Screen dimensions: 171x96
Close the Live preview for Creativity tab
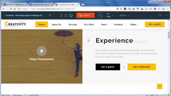tap(78, 5)
